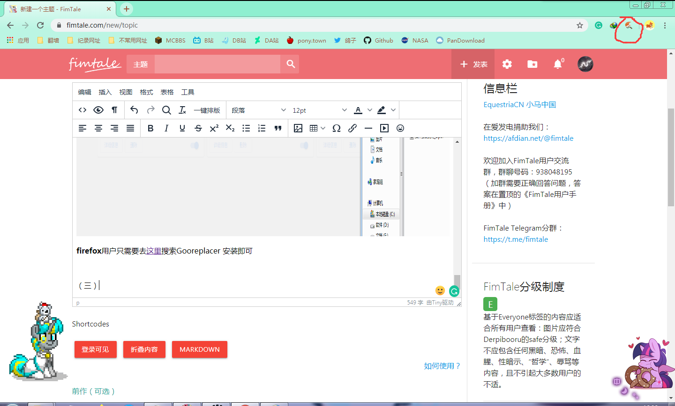The image size is (675, 406).
Task: Open the 插入 menu
Action: [105, 92]
